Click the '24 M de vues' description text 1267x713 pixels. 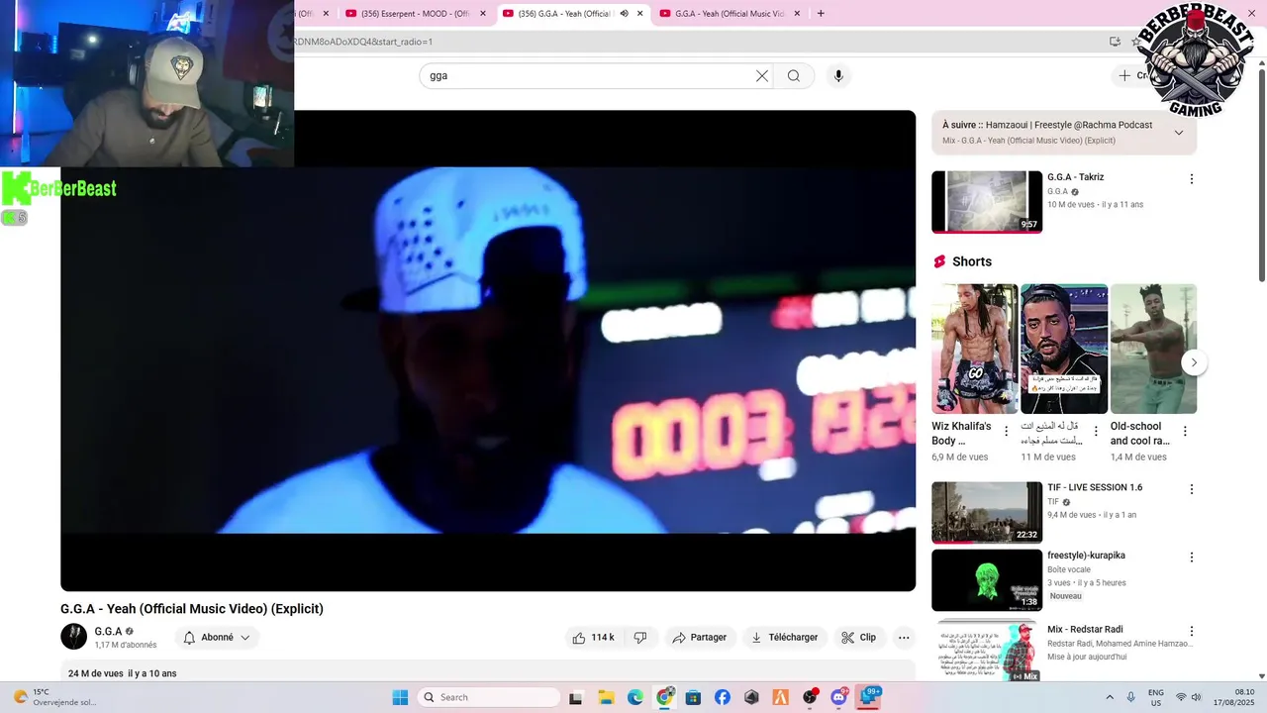[95, 673]
